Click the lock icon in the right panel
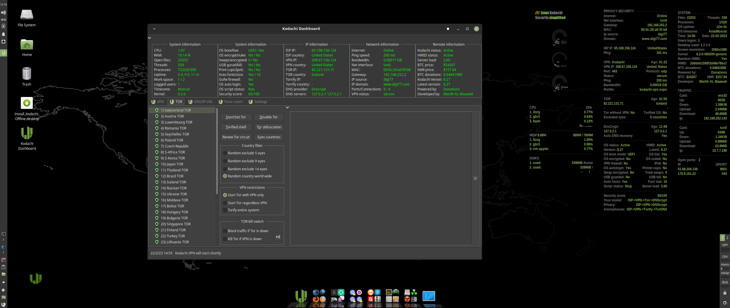 click(x=725, y=293)
